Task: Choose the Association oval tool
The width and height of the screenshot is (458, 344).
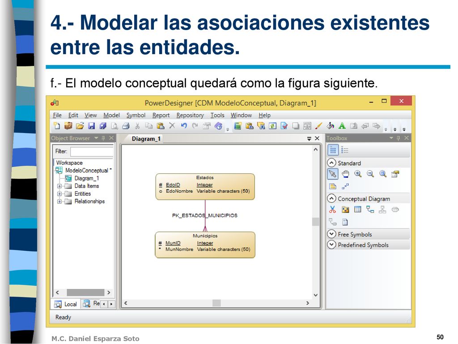Action: click(x=395, y=210)
